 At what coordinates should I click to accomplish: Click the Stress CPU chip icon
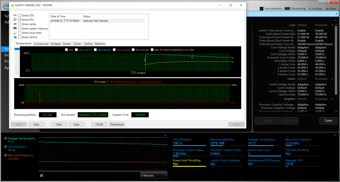[x=15, y=15]
